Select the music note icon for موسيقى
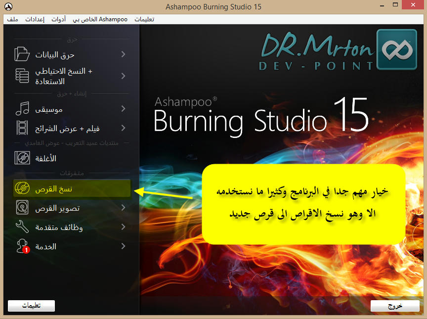The width and height of the screenshot is (427, 319). 22,109
